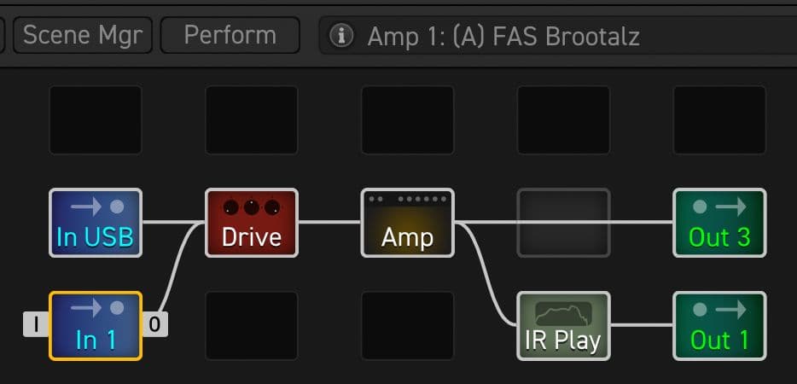Switch to the Perform view

tap(230, 35)
